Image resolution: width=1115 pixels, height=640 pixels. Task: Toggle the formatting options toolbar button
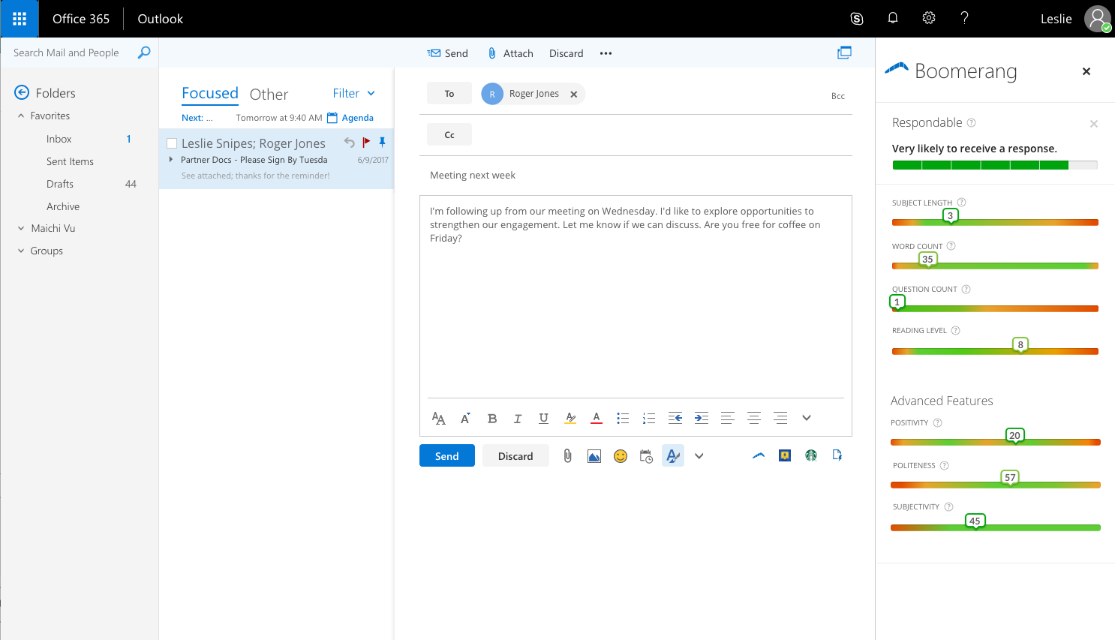tap(673, 455)
